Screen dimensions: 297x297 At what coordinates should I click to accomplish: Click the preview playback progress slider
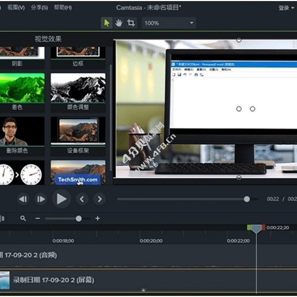pyautogui.click(x=187, y=199)
